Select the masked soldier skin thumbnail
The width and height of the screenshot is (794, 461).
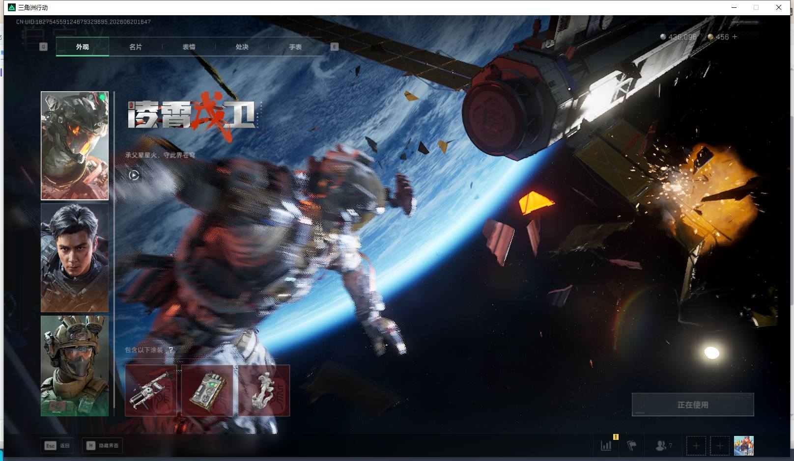tap(75, 366)
